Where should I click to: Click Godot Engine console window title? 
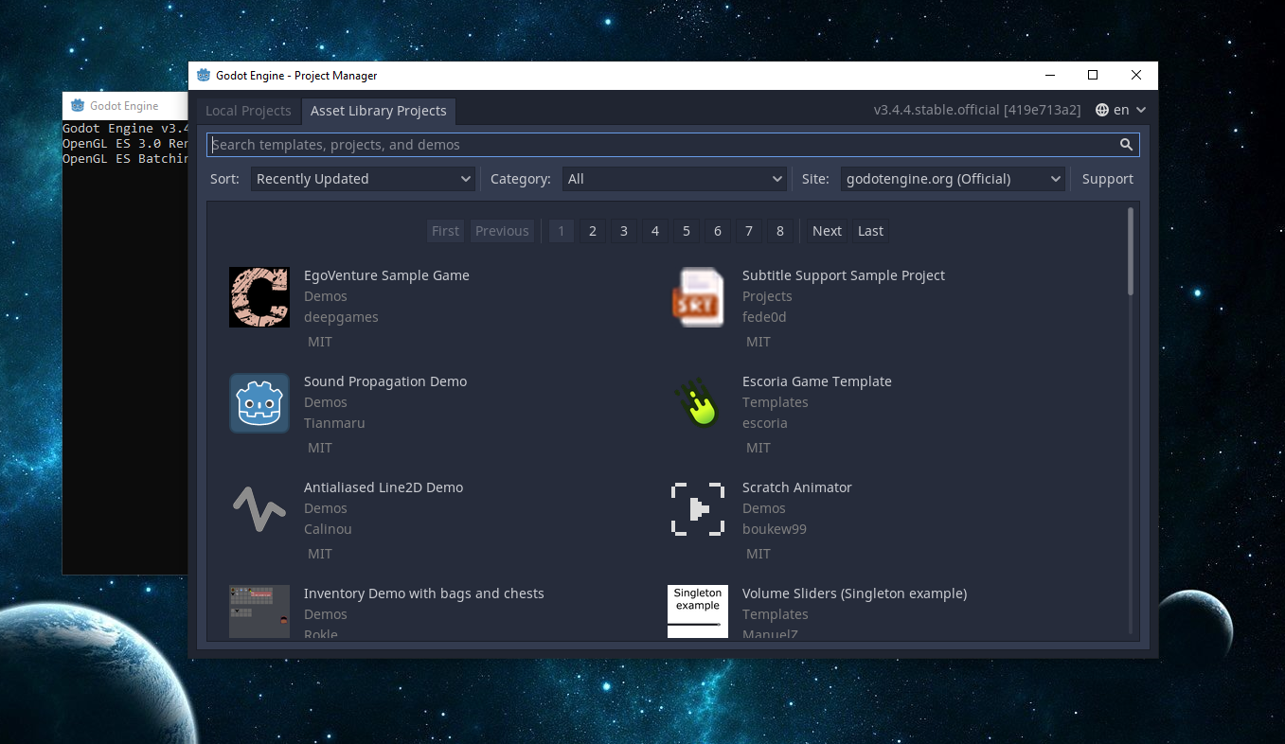pyautogui.click(x=124, y=106)
